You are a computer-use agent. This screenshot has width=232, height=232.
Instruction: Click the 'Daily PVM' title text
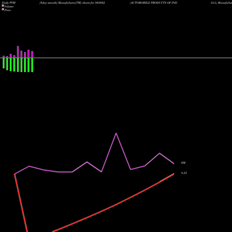[9, 3]
